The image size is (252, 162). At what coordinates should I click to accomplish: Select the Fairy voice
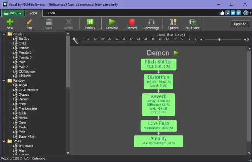point(22,104)
